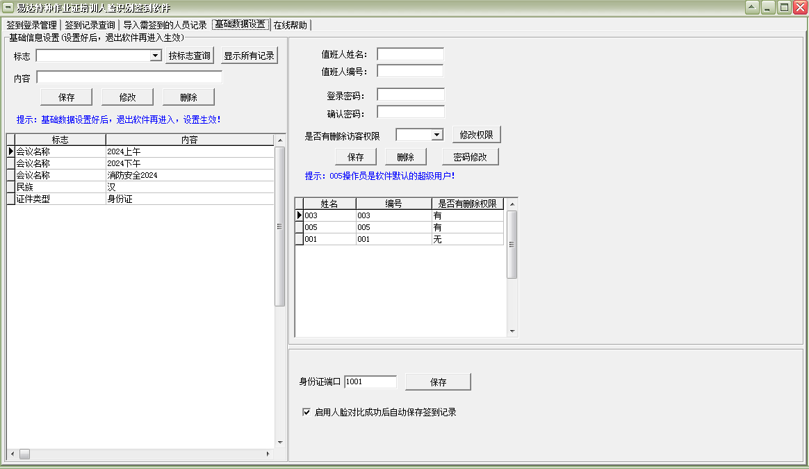Click row selector of 2024下午 row
Screen dimensions: 809x469
click(11, 163)
